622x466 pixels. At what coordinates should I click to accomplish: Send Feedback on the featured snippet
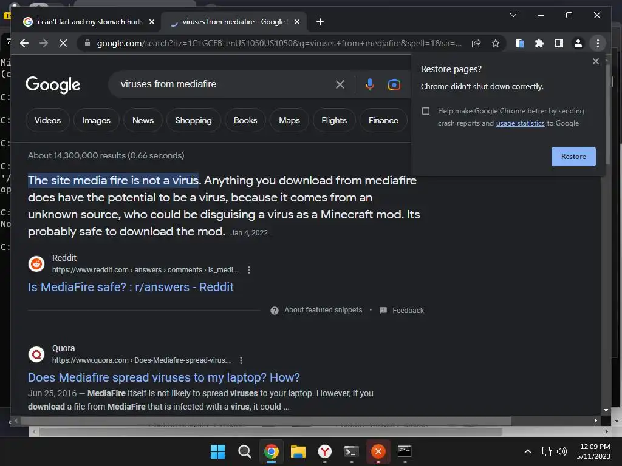(408, 310)
